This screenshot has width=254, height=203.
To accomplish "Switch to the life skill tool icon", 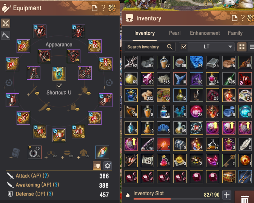I will point(6,35).
